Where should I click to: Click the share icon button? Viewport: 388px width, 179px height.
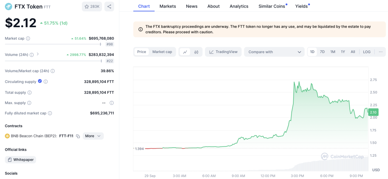tap(109, 7)
